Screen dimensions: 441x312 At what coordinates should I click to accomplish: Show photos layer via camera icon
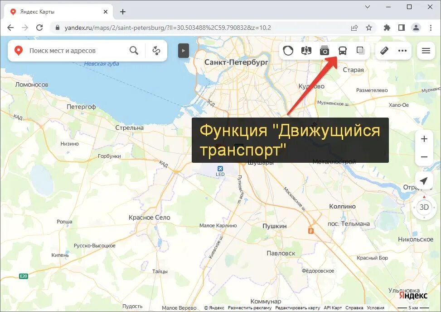point(325,50)
